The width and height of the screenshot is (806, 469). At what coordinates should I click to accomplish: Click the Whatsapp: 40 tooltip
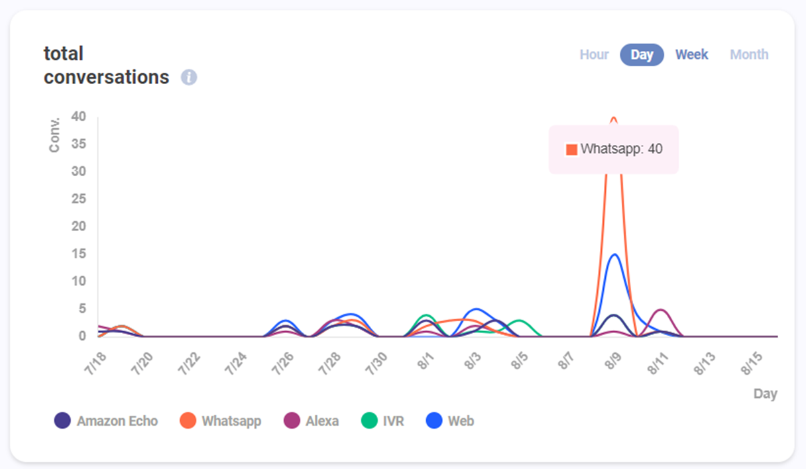click(614, 150)
